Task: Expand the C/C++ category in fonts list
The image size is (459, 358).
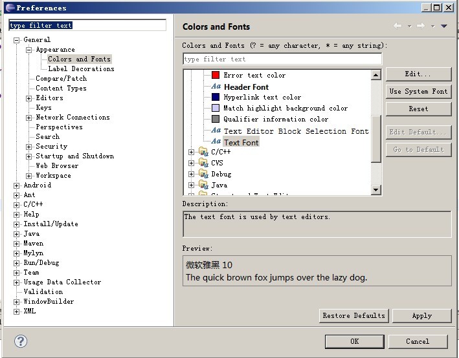Action: pyautogui.click(x=191, y=152)
